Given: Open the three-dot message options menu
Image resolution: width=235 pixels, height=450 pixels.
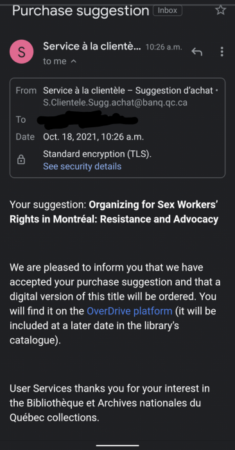Looking at the screenshot, I should point(222,51).
